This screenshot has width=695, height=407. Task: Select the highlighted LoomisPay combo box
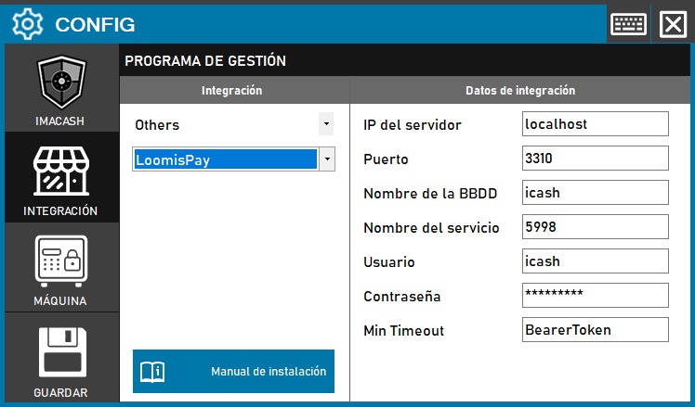point(225,159)
